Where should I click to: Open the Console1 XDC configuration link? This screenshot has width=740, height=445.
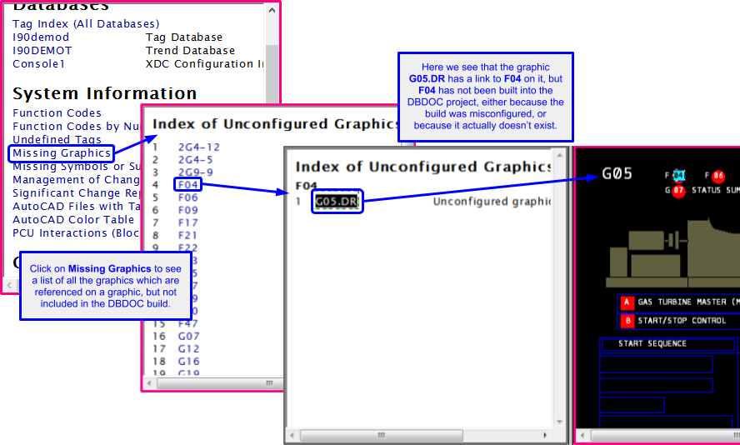pos(38,64)
